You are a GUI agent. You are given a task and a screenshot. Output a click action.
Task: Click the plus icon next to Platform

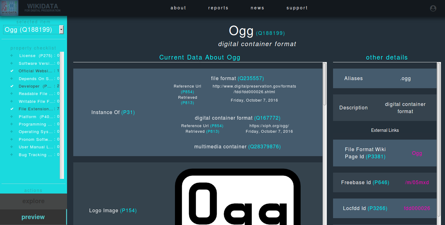point(12,117)
